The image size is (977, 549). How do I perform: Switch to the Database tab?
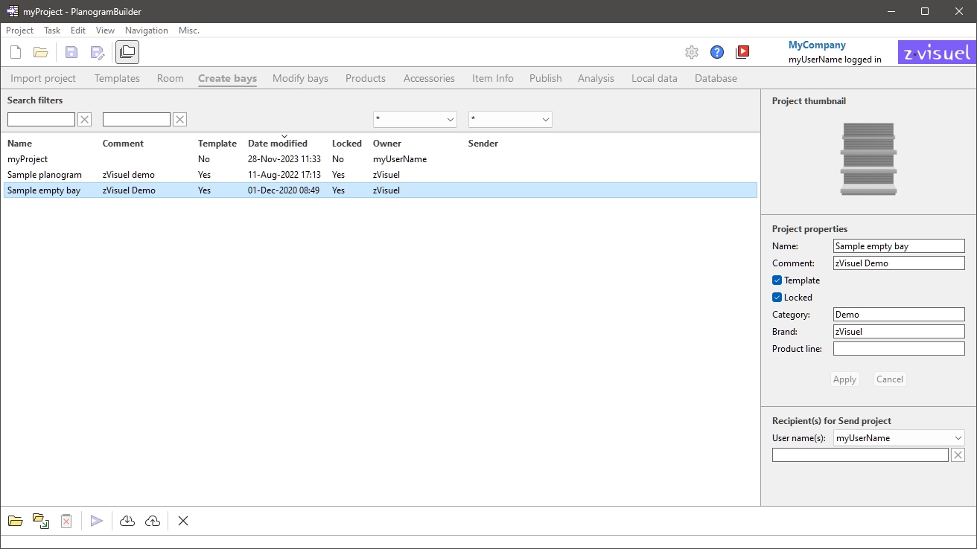tap(716, 78)
